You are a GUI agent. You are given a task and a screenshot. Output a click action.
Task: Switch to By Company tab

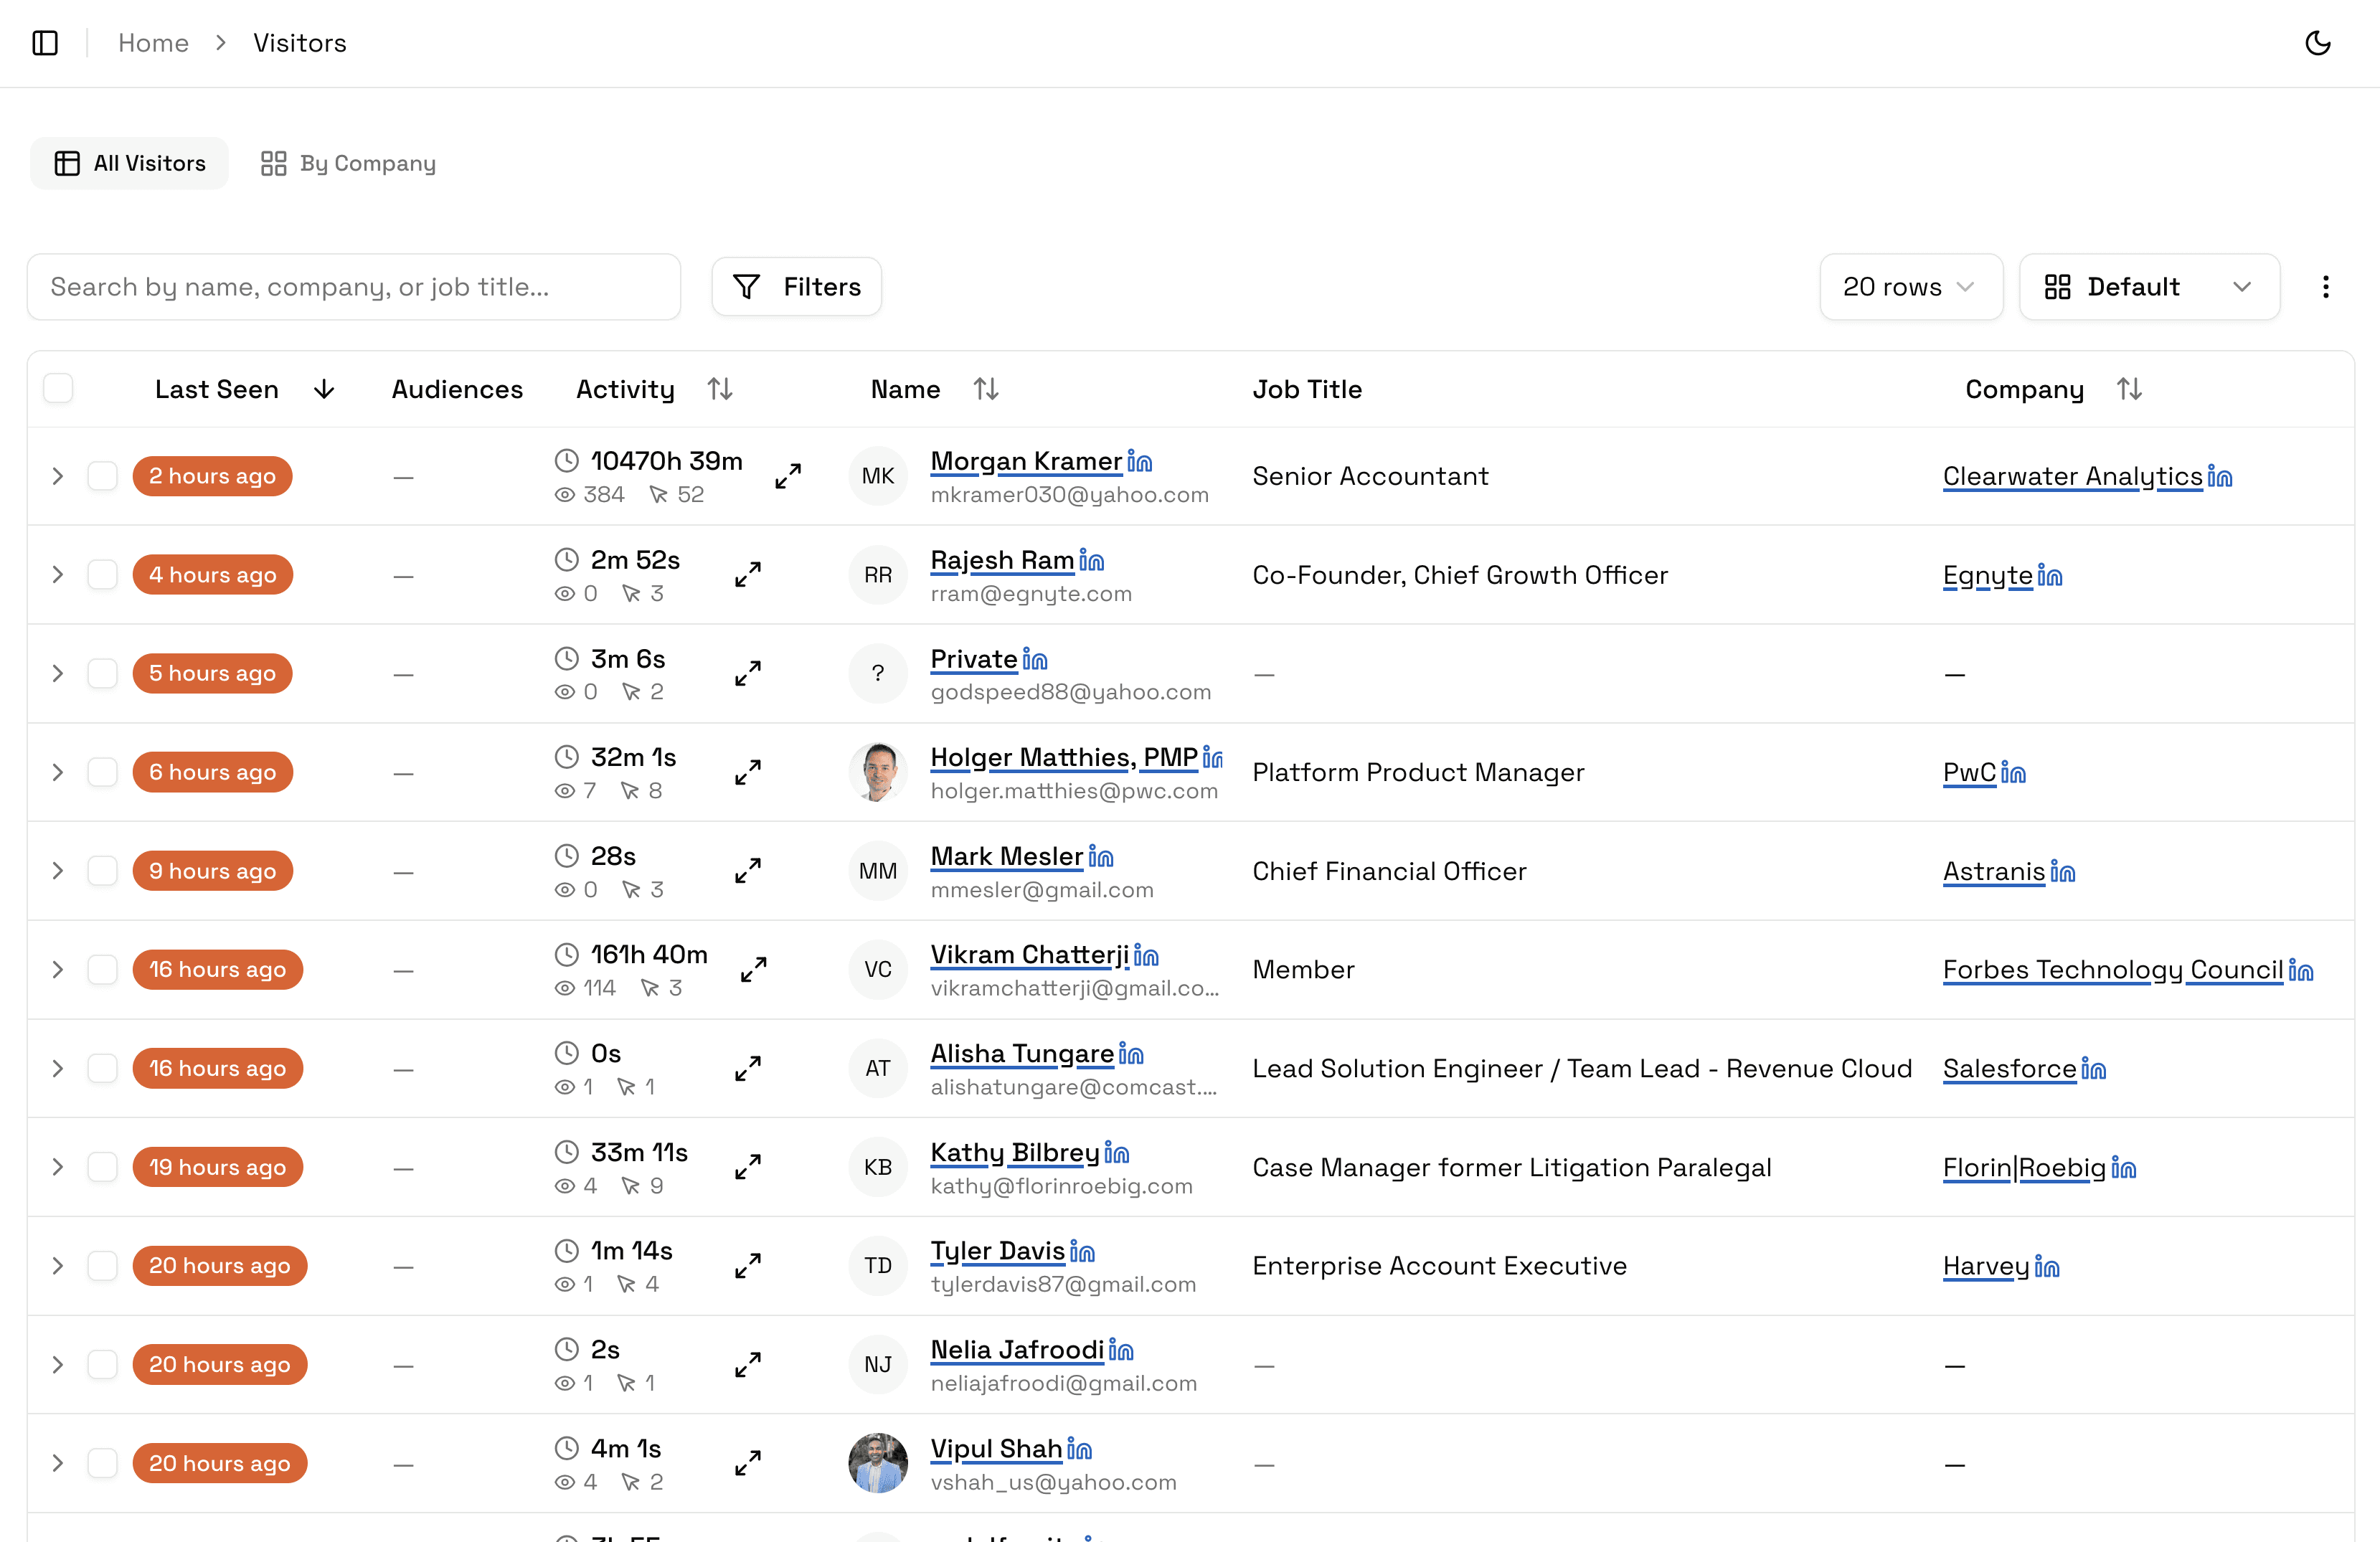pyautogui.click(x=348, y=163)
